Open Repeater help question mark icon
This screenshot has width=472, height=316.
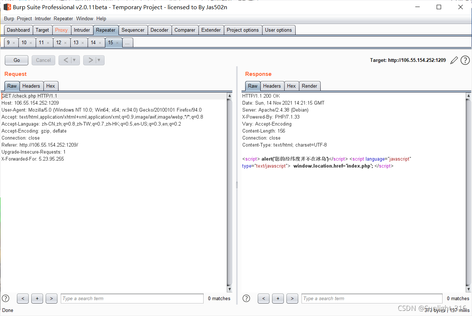(x=465, y=60)
